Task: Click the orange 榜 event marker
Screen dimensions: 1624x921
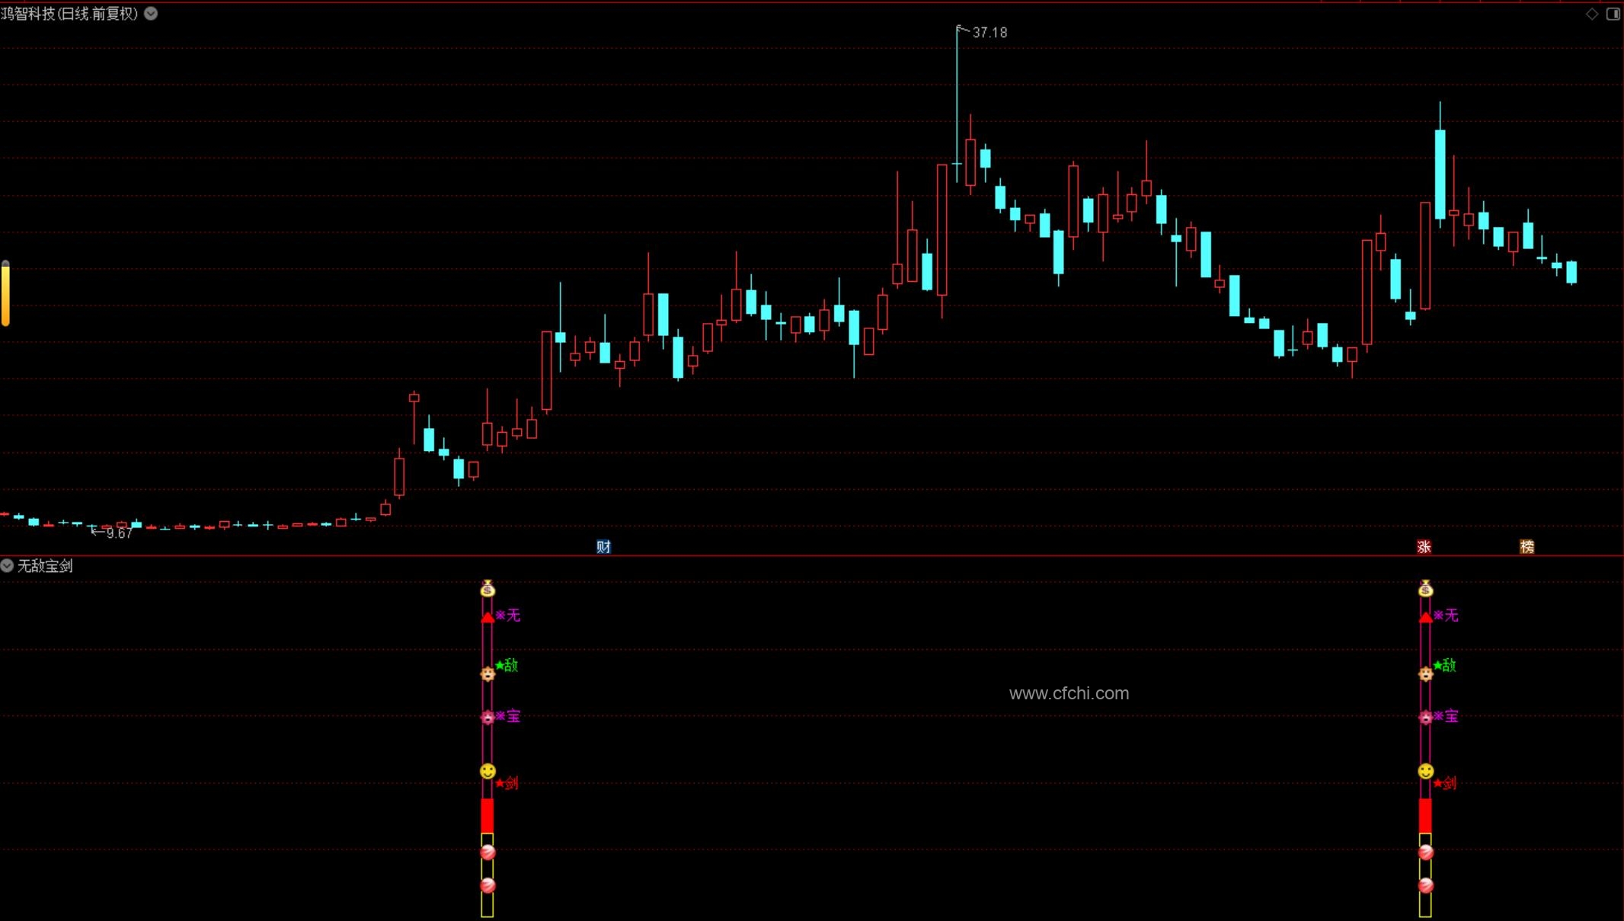Action: coord(1526,546)
